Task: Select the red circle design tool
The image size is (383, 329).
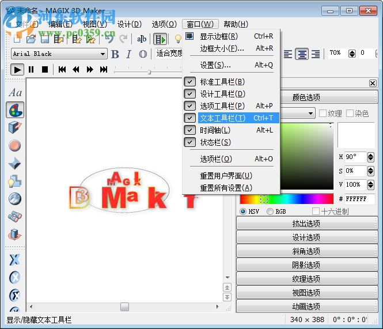Action: pos(15,145)
